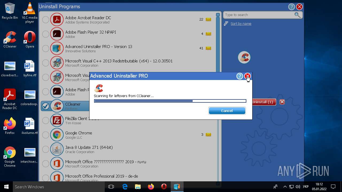Select Google Chrome entry text
The height and width of the screenshot is (192, 342).
(79, 133)
